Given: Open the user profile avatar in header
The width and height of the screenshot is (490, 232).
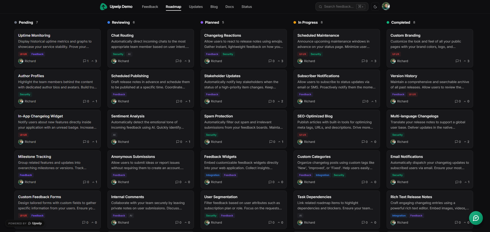Looking at the screenshot, I should (x=386, y=6).
